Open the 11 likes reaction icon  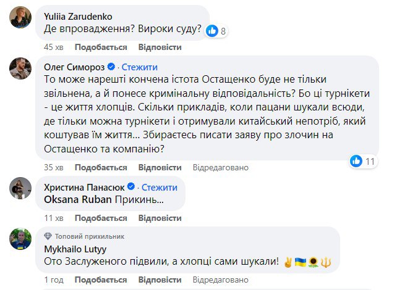356,160
